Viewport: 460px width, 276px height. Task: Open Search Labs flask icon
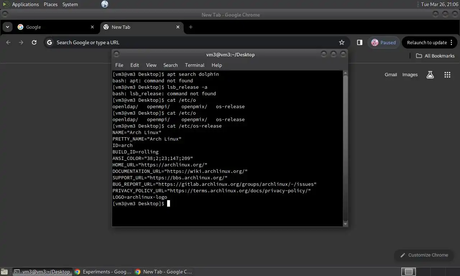pos(430,75)
